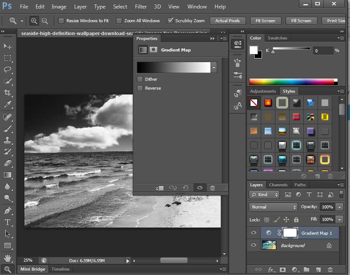Delete adjustment layer via Properties trash icon
The width and height of the screenshot is (350, 275).
click(213, 188)
